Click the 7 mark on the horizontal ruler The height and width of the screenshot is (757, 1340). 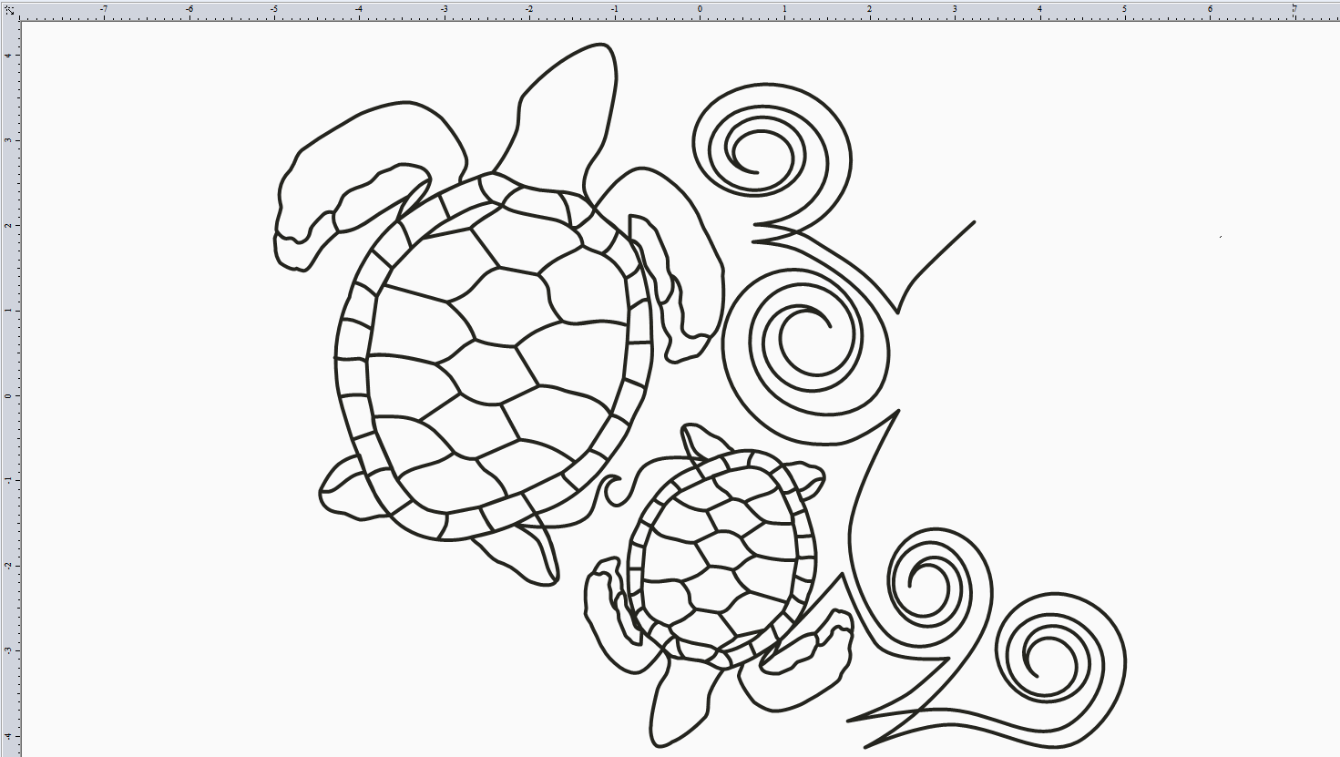(1294, 8)
